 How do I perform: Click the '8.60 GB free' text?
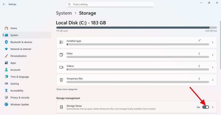coord(211,31)
